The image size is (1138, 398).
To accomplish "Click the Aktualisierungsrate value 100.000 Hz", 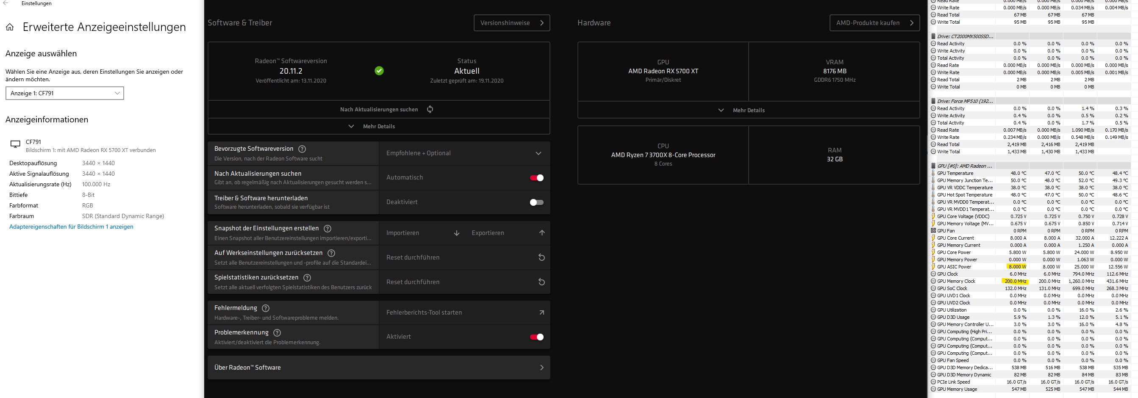I will pos(96,185).
